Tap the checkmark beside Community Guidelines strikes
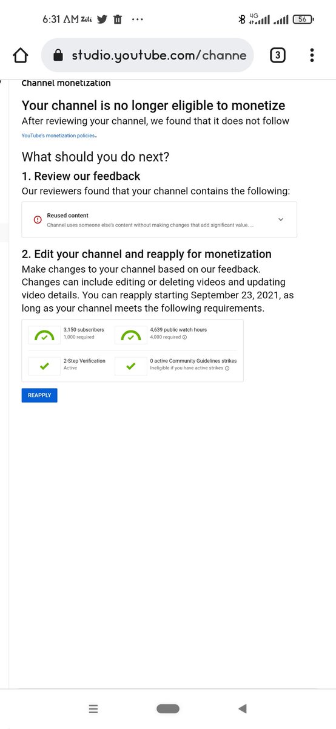Screen dimensions: 336x729 (130, 366)
